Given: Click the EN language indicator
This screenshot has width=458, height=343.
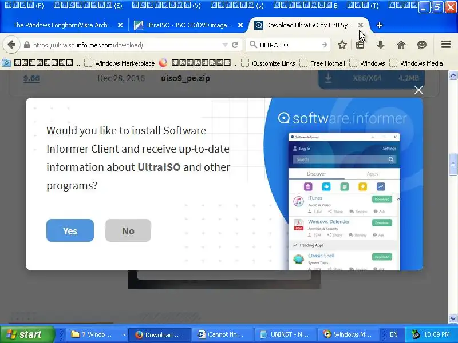Looking at the screenshot, I should (x=394, y=334).
